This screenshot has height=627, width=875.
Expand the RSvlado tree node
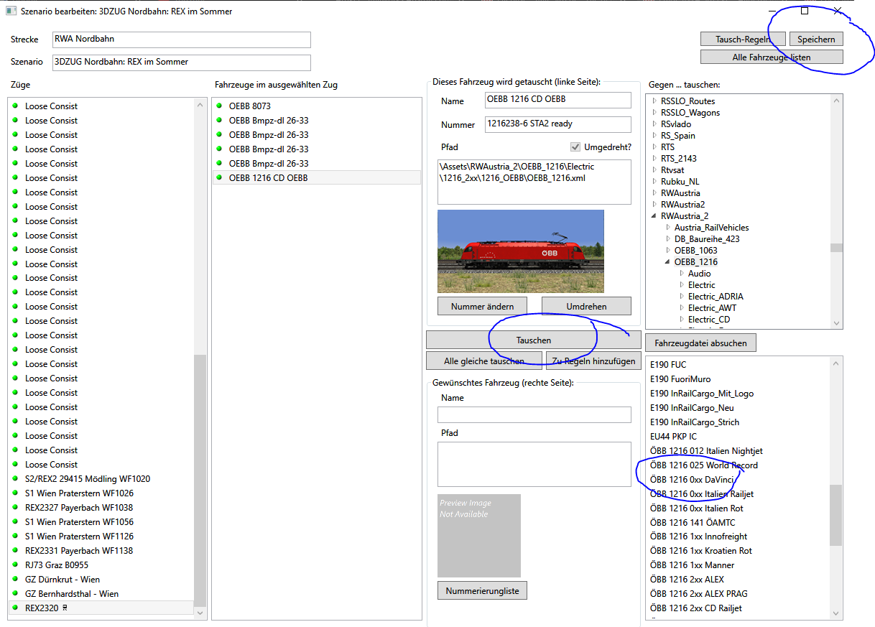click(654, 124)
